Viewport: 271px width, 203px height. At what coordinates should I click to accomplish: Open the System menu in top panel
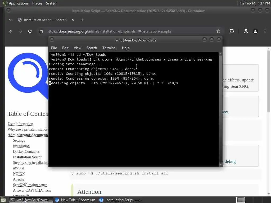click(x=52, y=3)
